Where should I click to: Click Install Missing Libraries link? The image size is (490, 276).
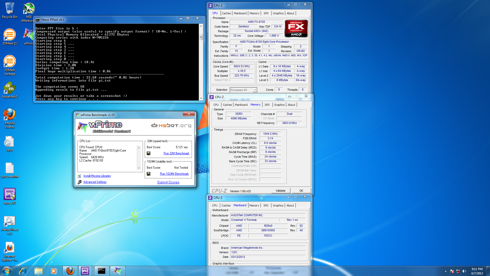coord(97,176)
